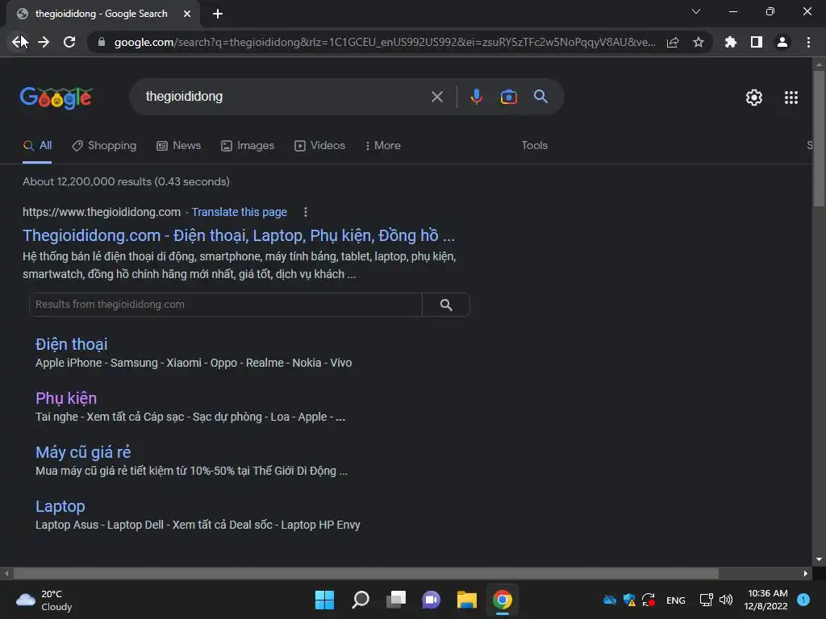Click the scroll down arrow

click(x=819, y=559)
